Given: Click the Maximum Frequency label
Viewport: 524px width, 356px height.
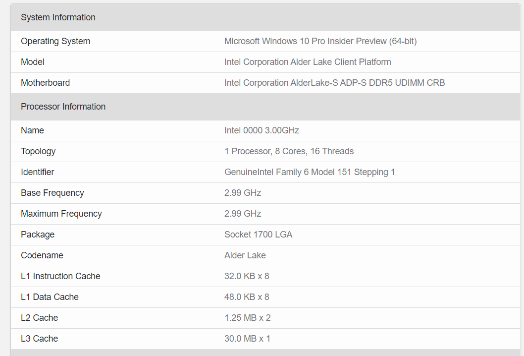Looking at the screenshot, I should [61, 214].
